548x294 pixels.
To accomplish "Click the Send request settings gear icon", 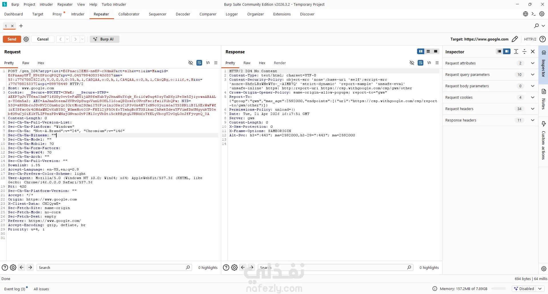I will click(x=26, y=39).
